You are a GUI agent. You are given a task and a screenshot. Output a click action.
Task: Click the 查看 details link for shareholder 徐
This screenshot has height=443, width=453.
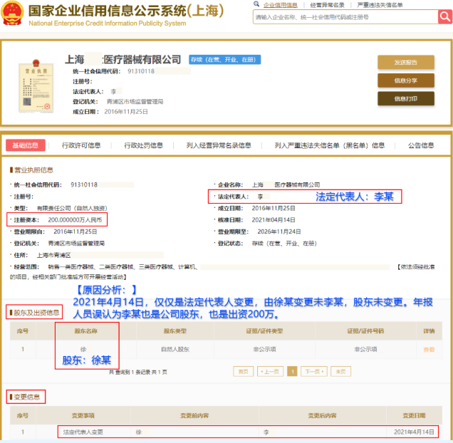point(429,350)
